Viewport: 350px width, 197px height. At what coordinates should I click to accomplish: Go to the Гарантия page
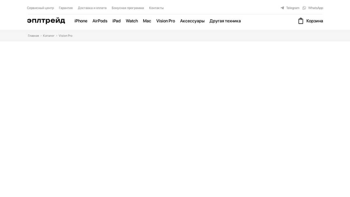(x=66, y=8)
